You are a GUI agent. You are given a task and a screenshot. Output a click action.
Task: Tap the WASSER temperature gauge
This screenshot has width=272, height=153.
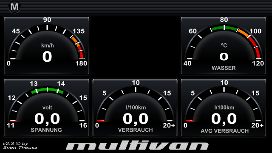(x=224, y=46)
